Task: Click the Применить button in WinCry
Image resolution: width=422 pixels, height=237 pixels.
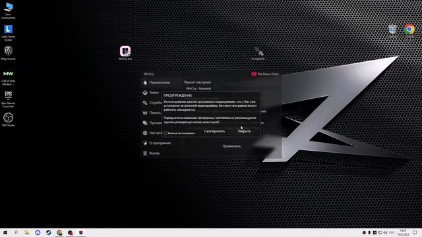Action: [x=231, y=146]
